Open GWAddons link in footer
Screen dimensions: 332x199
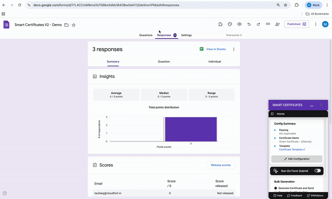point(315,196)
